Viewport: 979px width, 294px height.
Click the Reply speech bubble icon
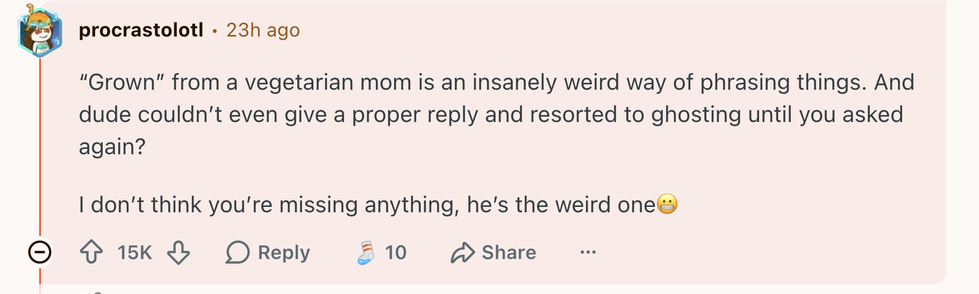click(237, 252)
